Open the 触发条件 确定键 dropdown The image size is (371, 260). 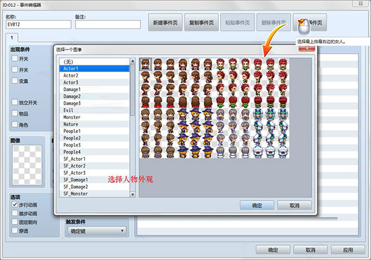coord(96,231)
